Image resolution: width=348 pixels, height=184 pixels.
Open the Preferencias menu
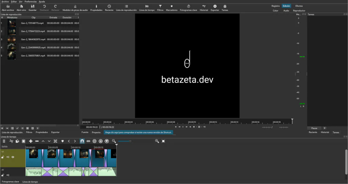point(31,2)
